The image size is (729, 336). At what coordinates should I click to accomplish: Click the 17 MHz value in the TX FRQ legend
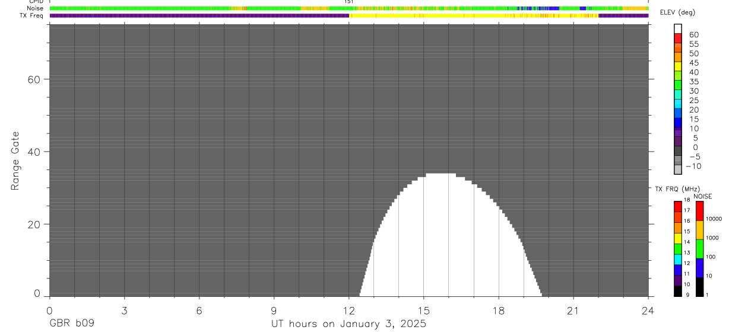coord(686,210)
